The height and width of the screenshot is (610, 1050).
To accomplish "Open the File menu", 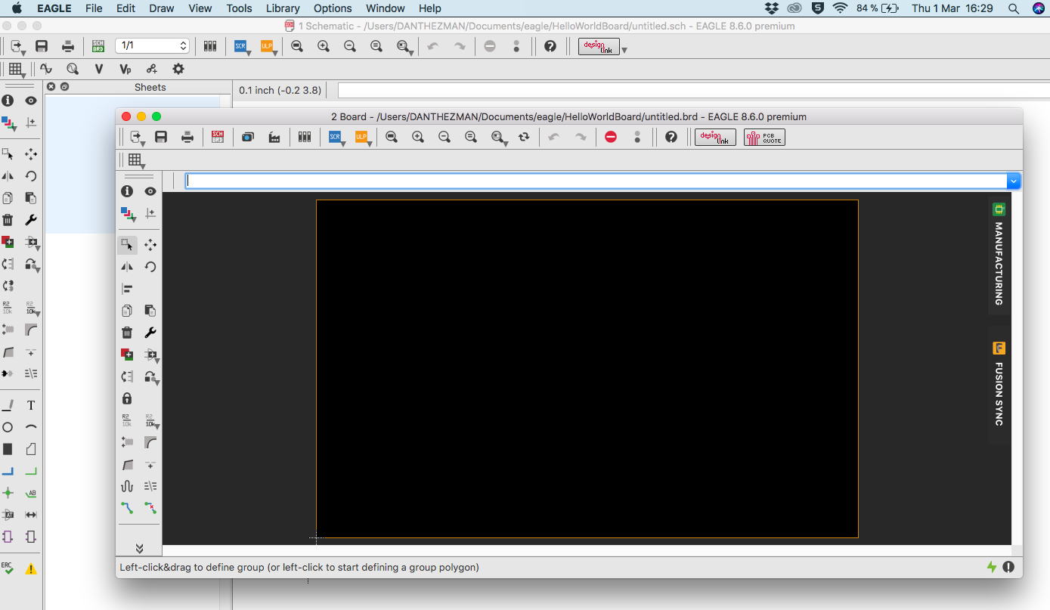I will coord(94,8).
